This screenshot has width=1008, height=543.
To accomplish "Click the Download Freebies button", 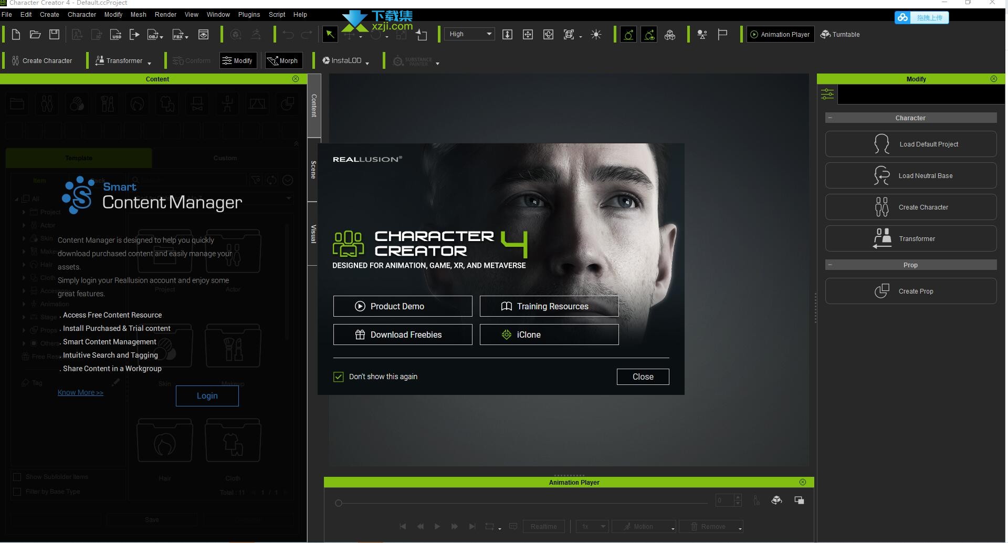I will 403,335.
